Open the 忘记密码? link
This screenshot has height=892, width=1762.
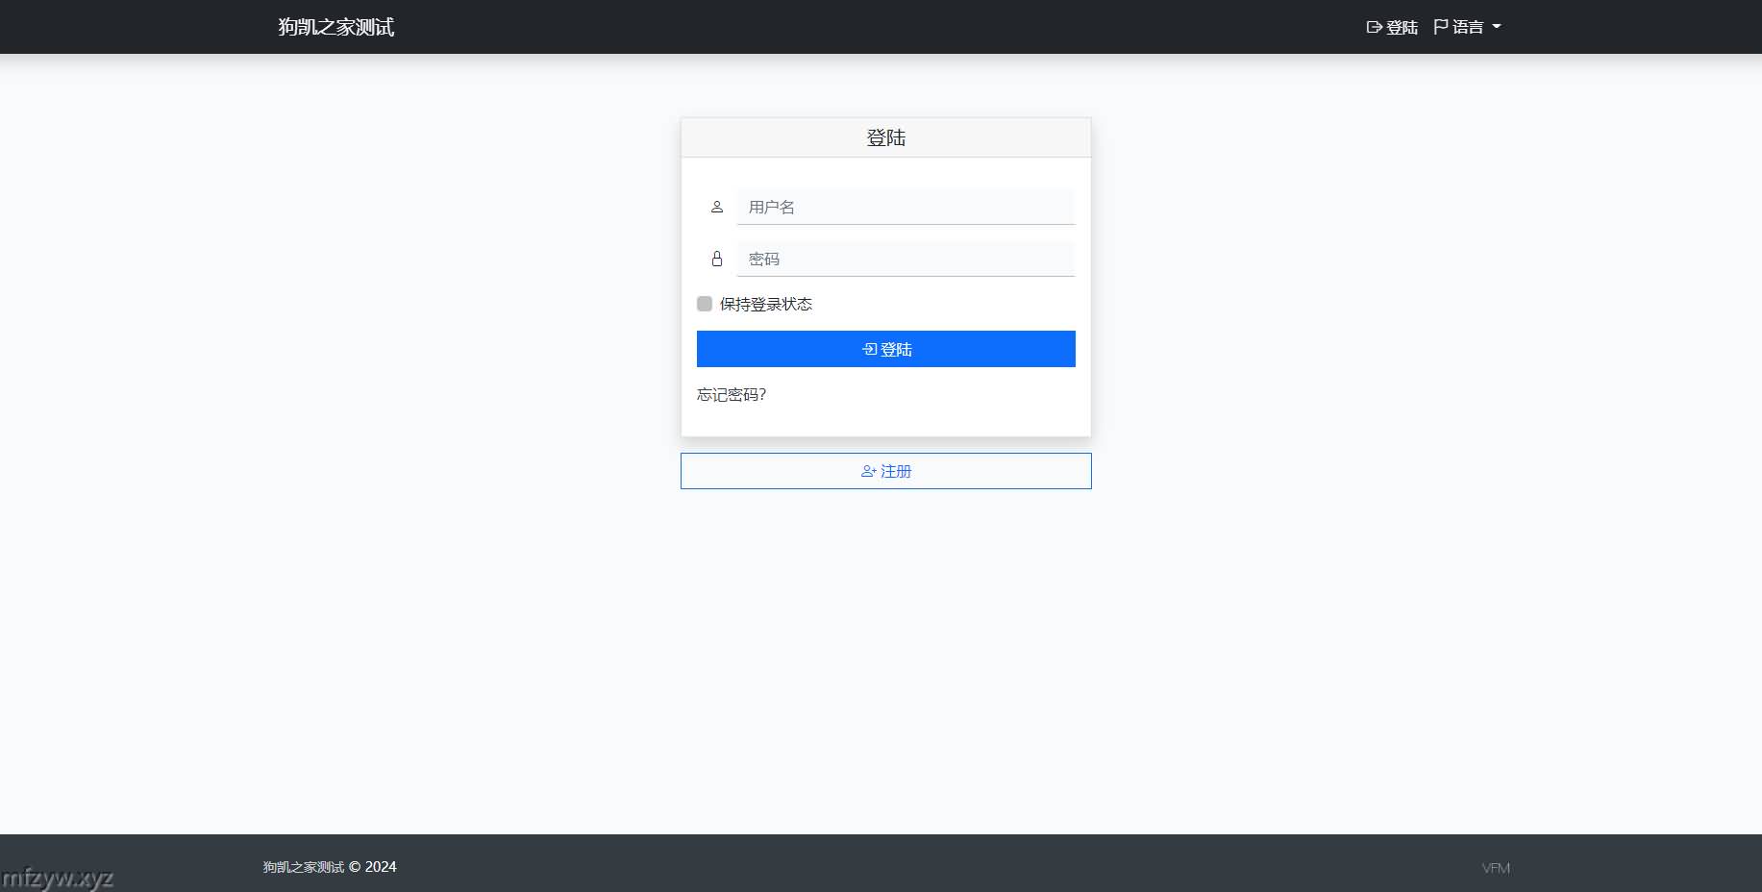[731, 394]
